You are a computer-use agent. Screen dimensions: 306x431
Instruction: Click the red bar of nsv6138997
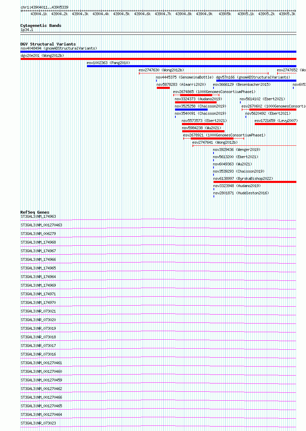click(255, 182)
